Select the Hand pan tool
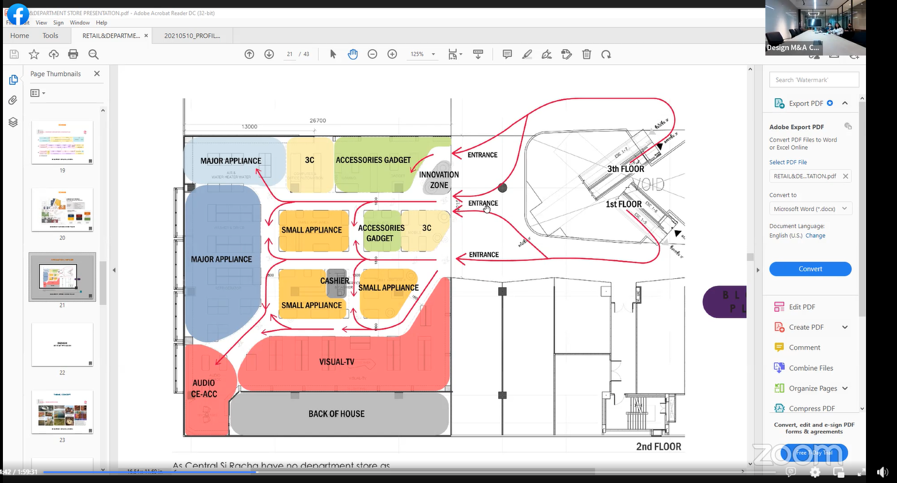 click(353, 54)
